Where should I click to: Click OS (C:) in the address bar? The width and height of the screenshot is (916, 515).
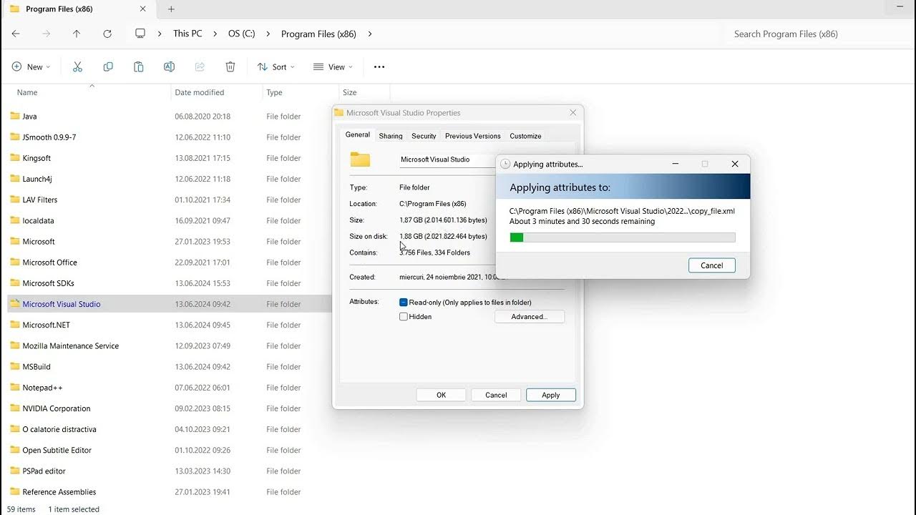pos(242,34)
